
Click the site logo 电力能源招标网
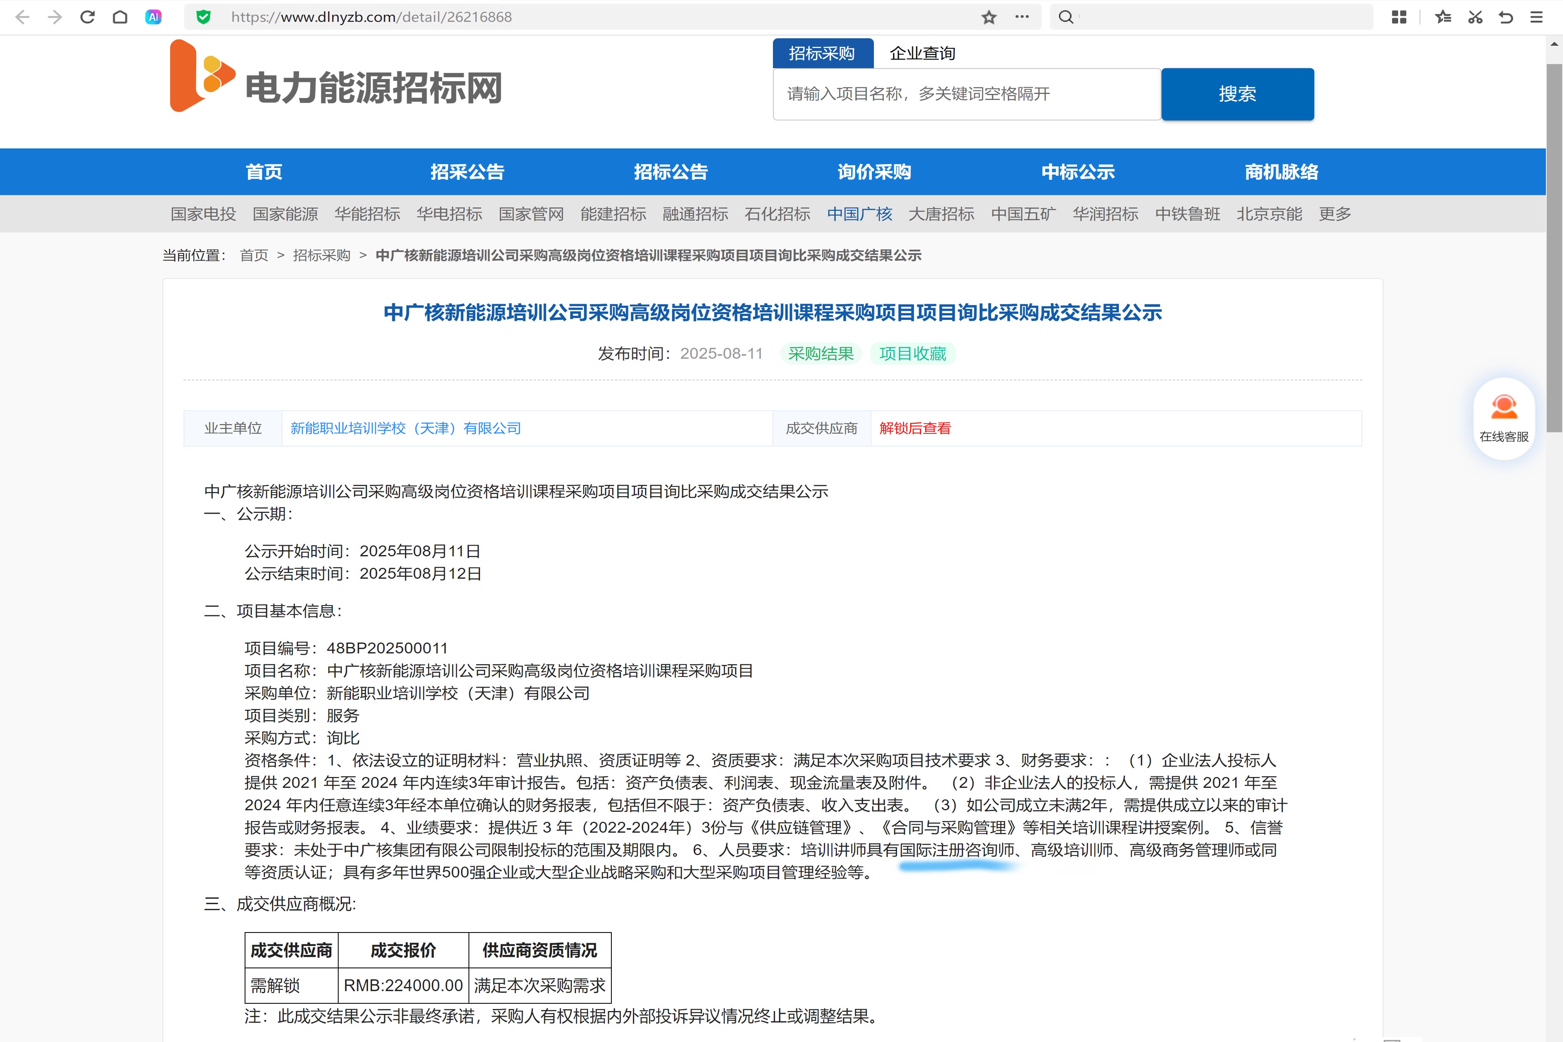335,79
